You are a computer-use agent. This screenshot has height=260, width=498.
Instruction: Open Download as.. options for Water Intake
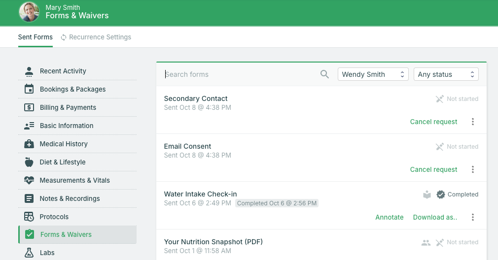click(x=435, y=217)
